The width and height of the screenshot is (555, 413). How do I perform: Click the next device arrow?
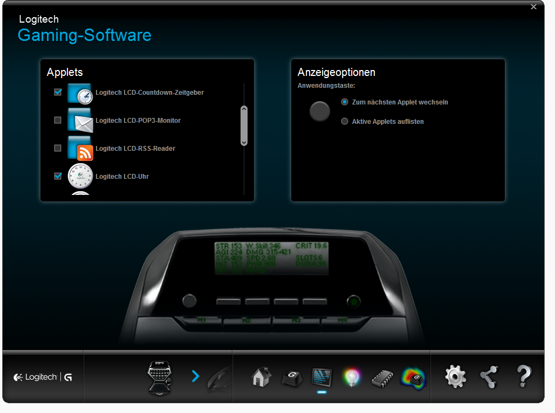(x=195, y=376)
